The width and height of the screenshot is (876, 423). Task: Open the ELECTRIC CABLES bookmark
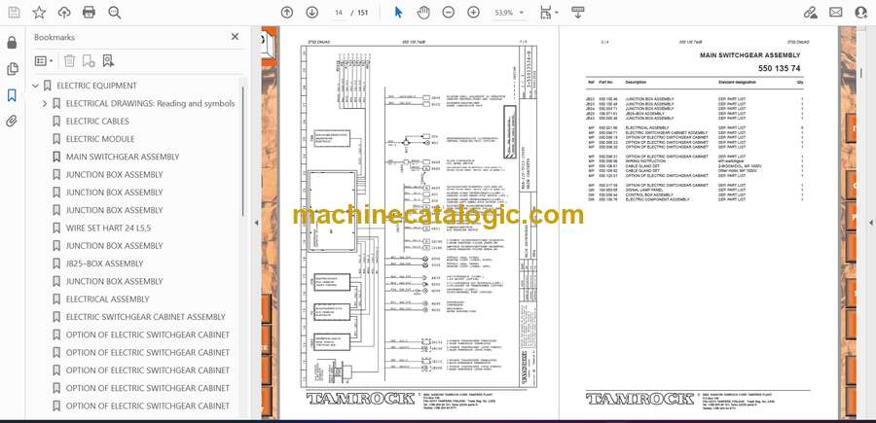(97, 122)
